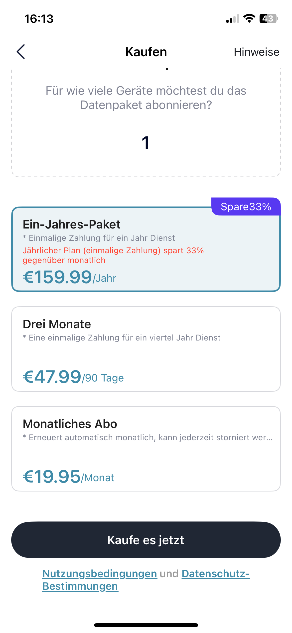Image resolution: width=292 pixels, height=633 pixels.
Task: Tap the Wi-Fi status icon
Action: click(249, 18)
